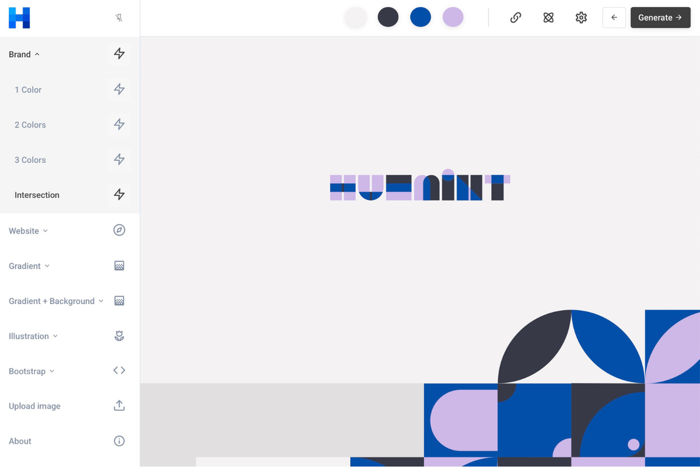Expand the Website section
Viewport: 700px width, 467px height.
tap(28, 231)
